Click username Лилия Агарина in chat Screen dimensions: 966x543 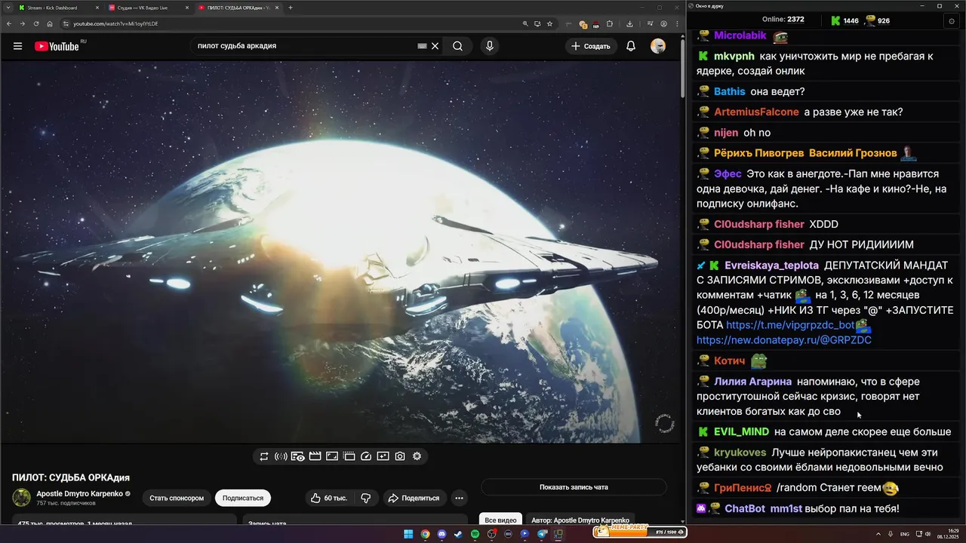[752, 382]
